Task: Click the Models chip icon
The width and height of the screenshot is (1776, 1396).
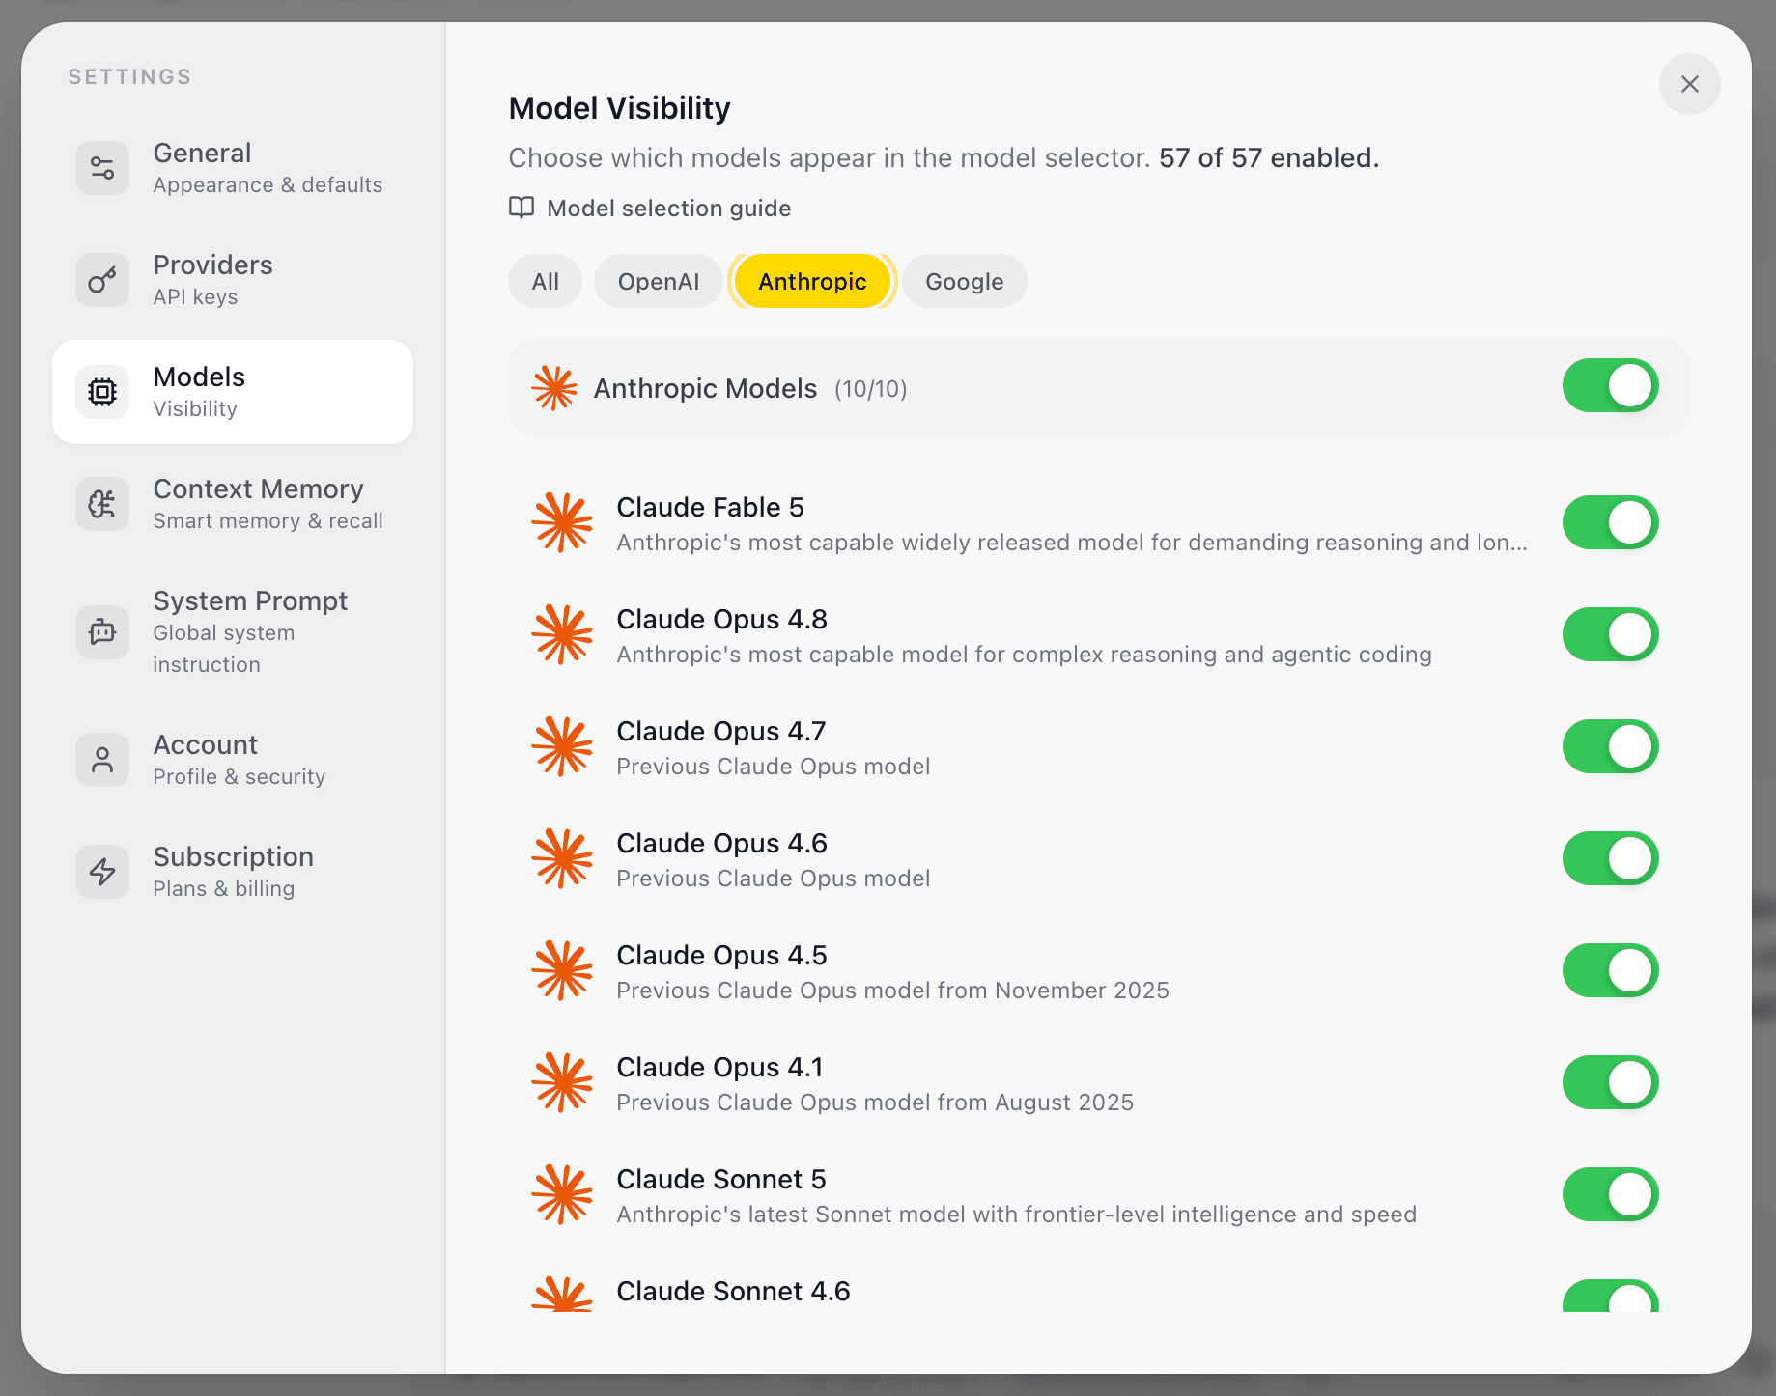Action: 102,392
